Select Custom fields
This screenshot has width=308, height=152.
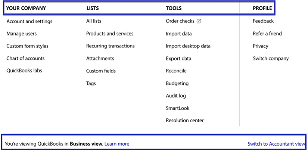click(x=101, y=71)
